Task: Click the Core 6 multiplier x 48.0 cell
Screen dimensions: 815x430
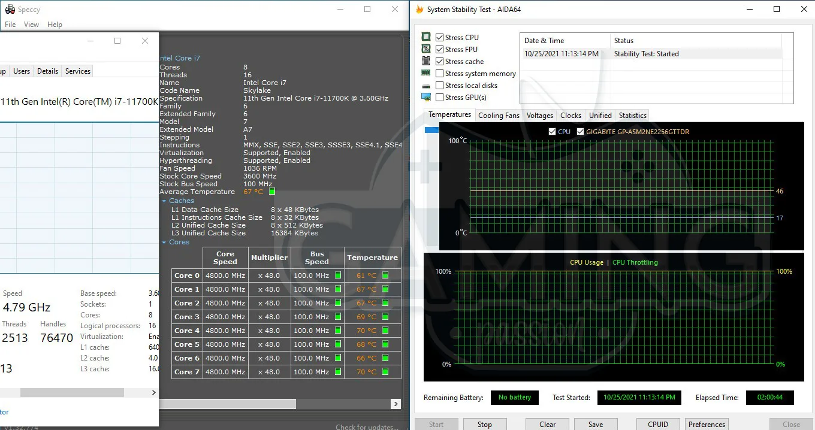Action: (269, 358)
